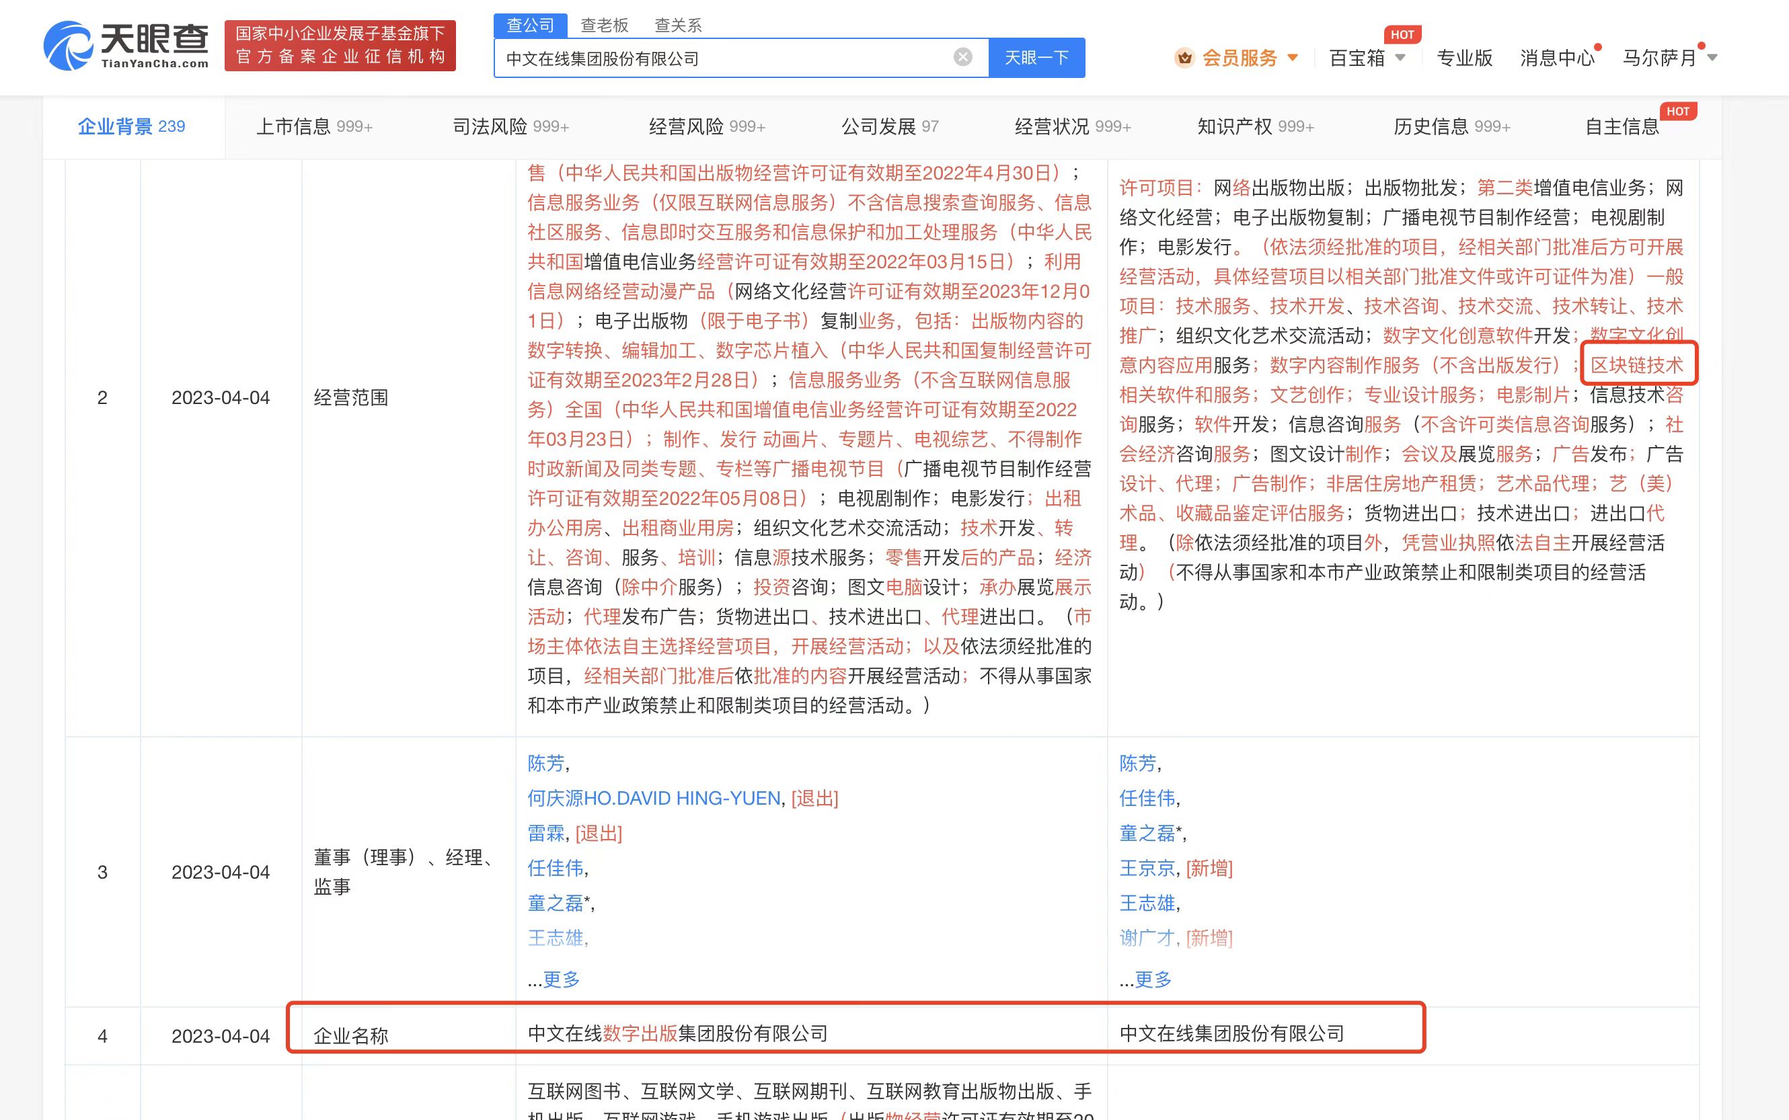Switch to the 经营状况 tab

1073,126
